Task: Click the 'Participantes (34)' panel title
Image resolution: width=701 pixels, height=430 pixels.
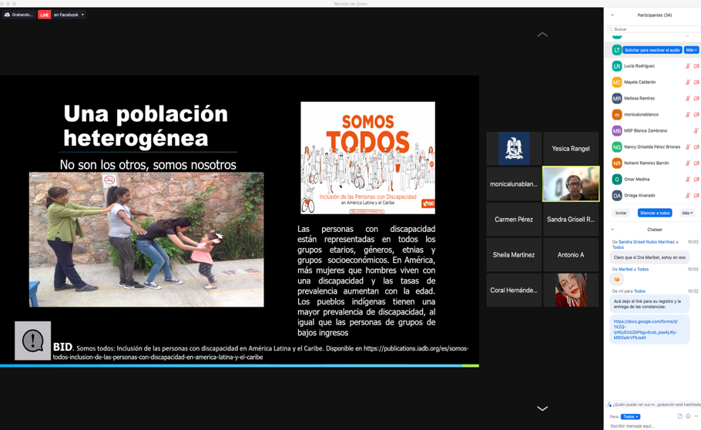Action: click(x=655, y=15)
